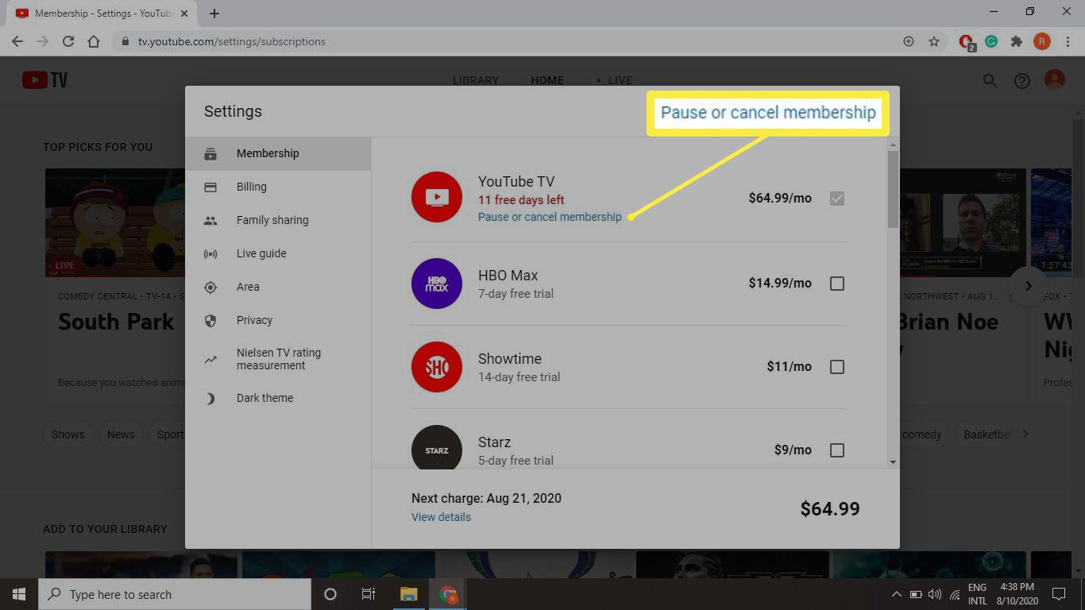Check the Showtime add-on checkbox
Viewport: 1085px width, 610px height.
[x=836, y=367]
